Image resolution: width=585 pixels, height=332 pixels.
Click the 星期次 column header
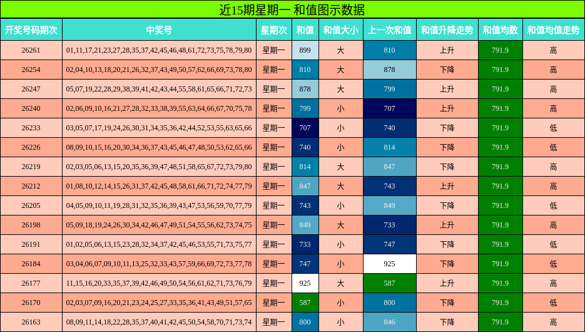(x=274, y=30)
